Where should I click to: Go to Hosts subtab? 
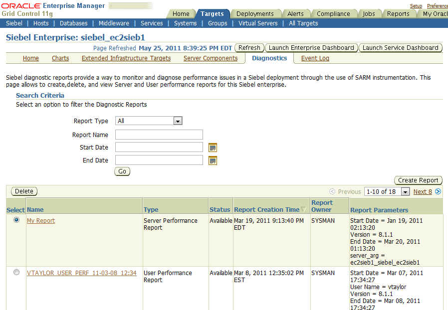tap(41, 23)
